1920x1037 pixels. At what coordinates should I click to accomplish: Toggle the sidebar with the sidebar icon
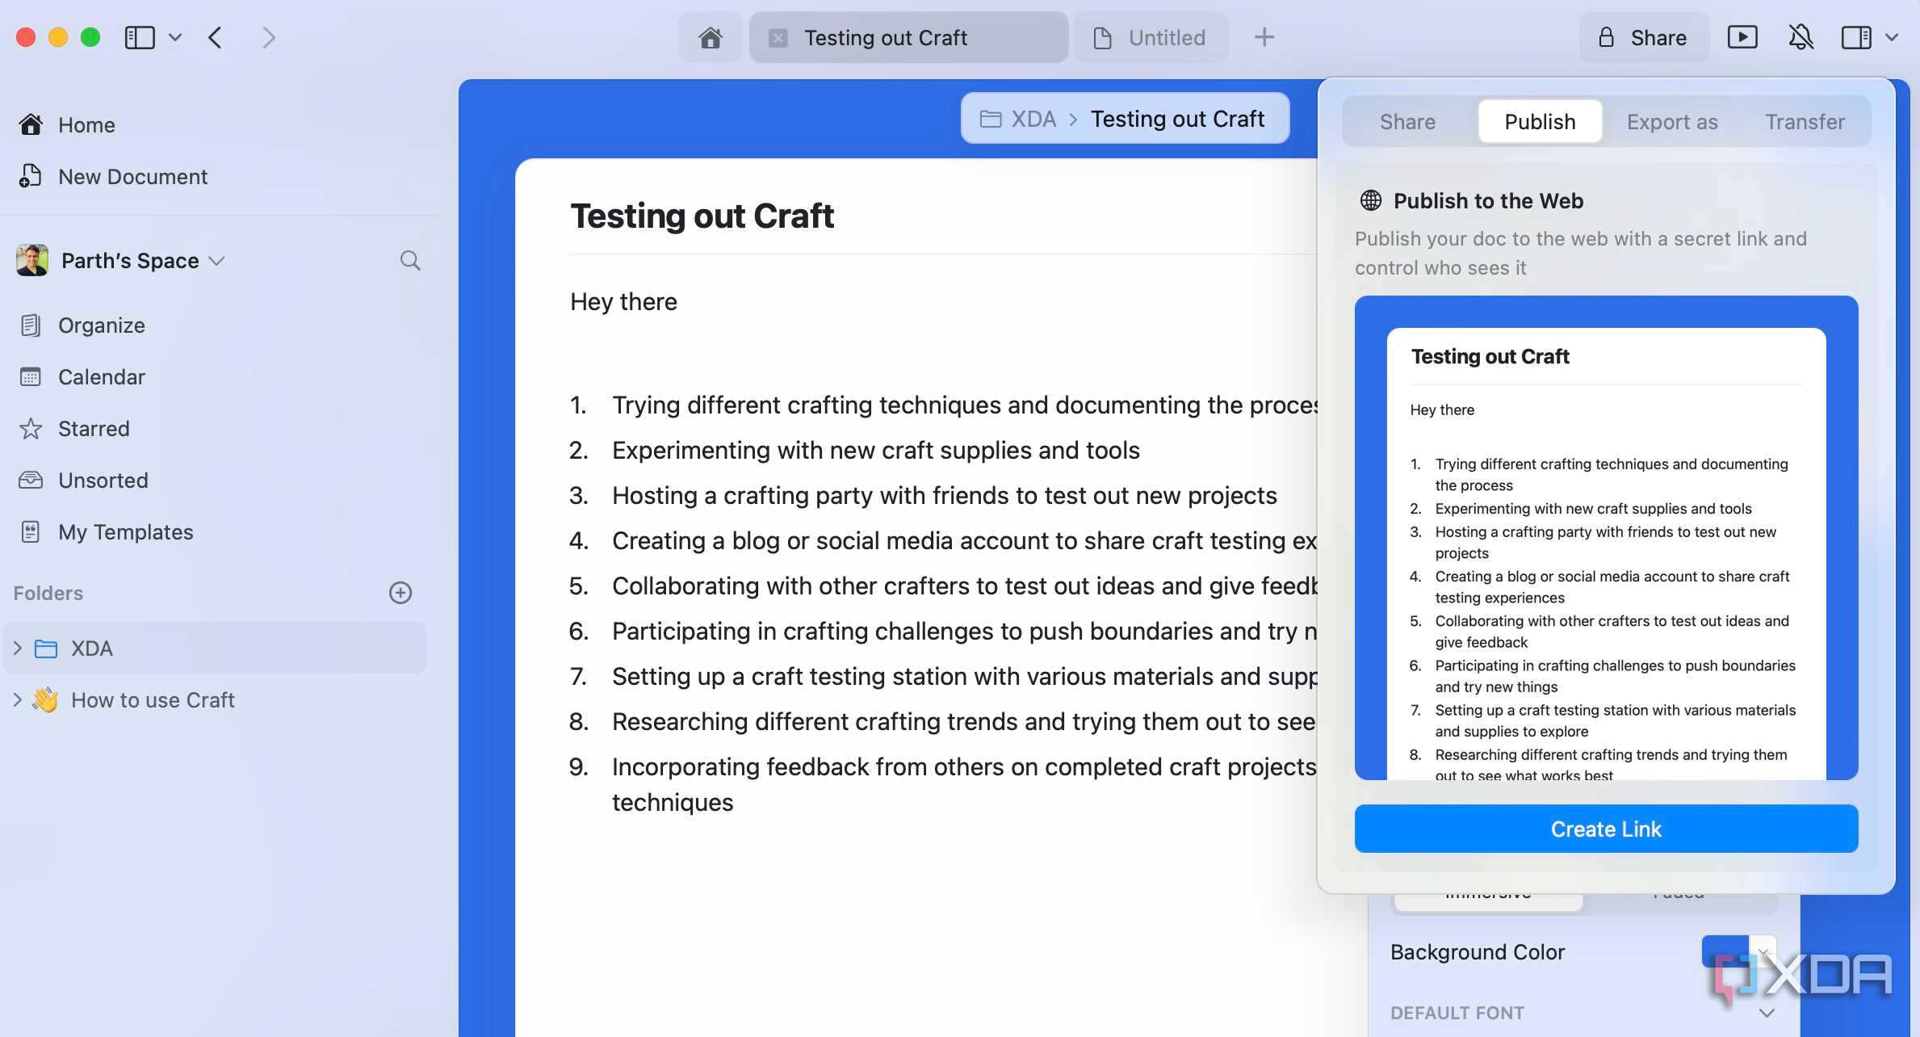coord(140,37)
